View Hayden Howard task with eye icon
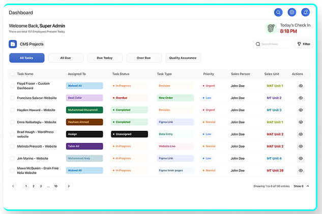This screenshot has width=322, height=214. (x=301, y=110)
